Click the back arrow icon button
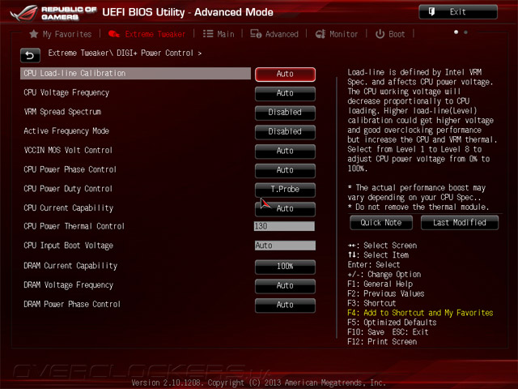 (30, 55)
